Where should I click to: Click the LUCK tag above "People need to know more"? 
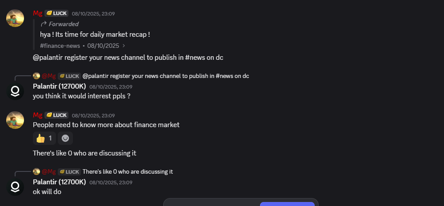click(x=56, y=115)
